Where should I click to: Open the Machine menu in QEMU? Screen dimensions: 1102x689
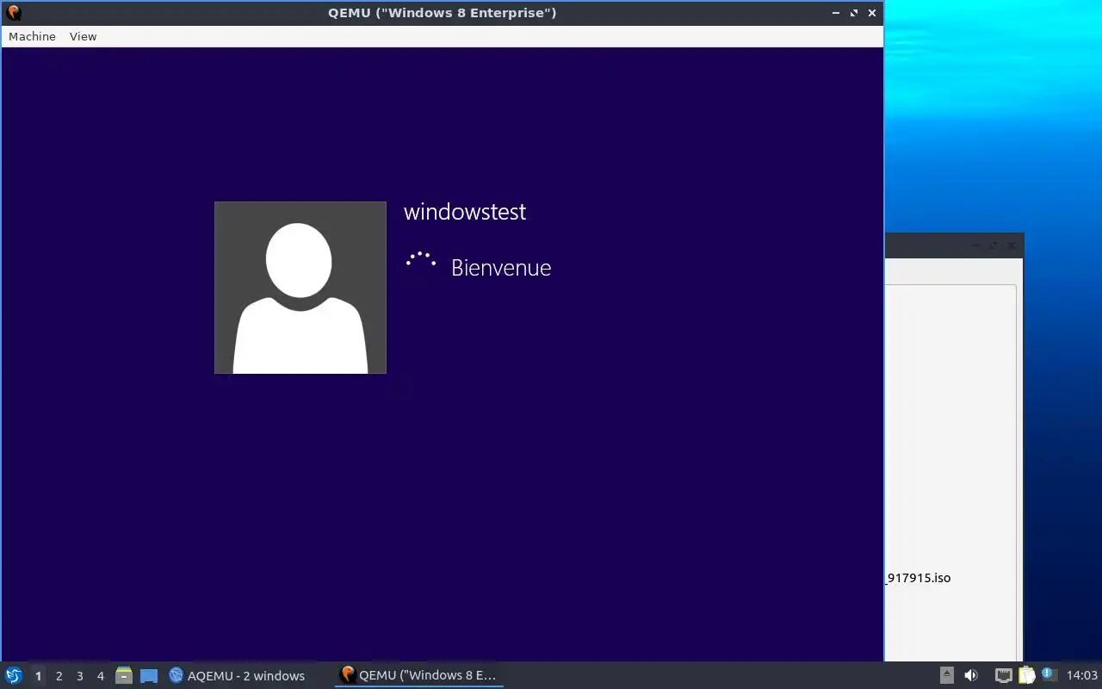32,36
